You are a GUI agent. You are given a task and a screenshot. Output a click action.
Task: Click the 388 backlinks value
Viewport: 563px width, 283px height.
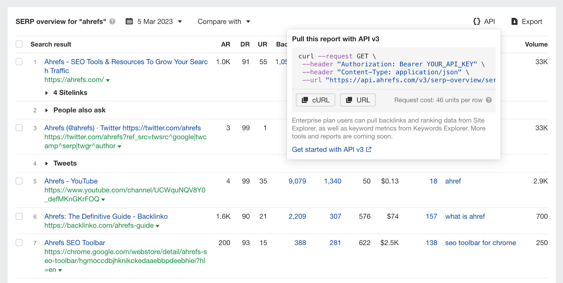click(300, 243)
